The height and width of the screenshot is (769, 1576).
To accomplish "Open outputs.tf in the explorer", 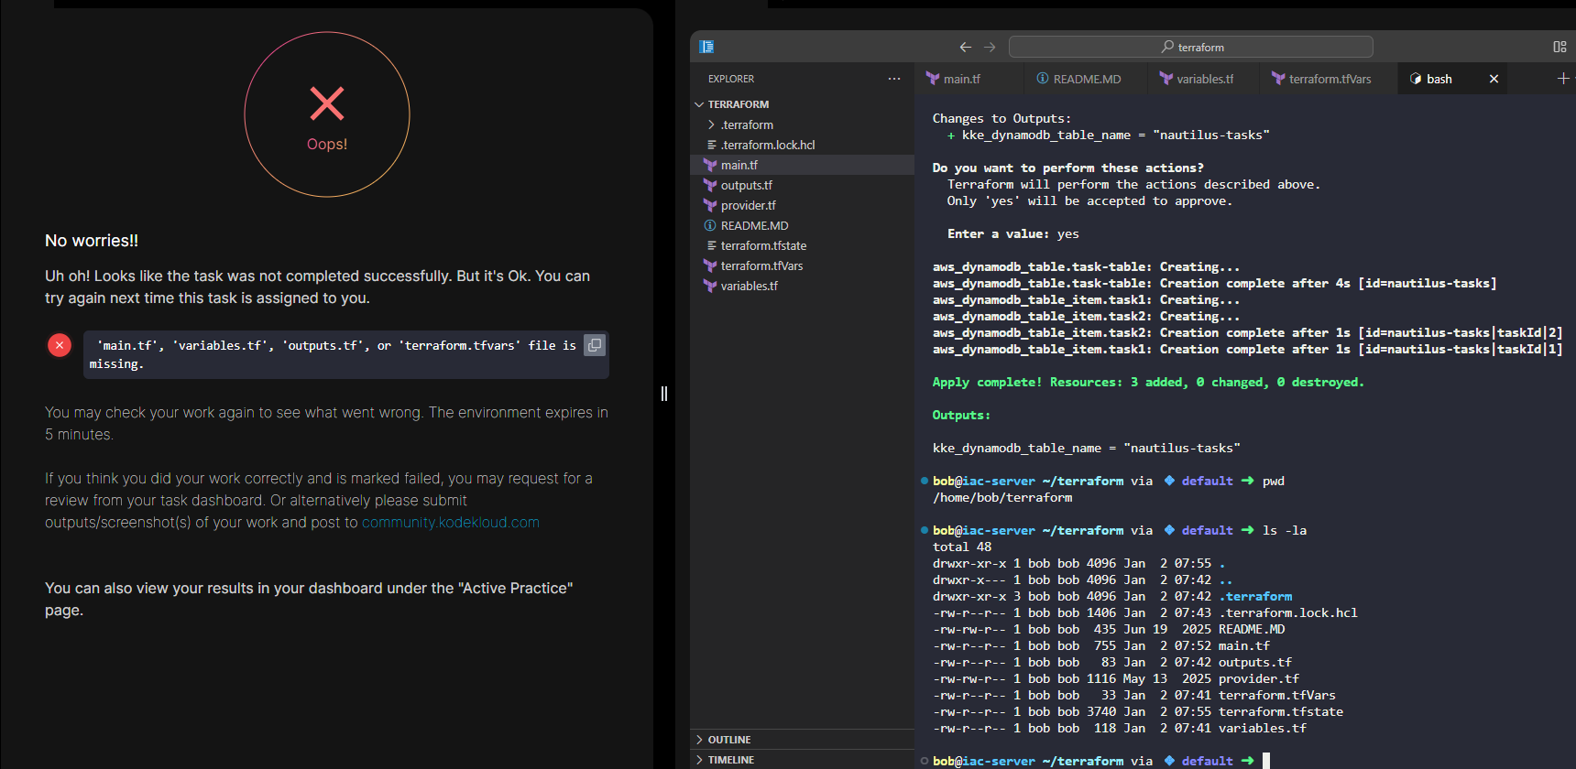I will point(746,185).
